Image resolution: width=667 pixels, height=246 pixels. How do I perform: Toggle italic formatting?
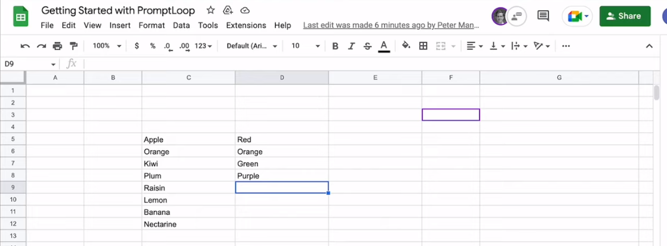tap(351, 46)
